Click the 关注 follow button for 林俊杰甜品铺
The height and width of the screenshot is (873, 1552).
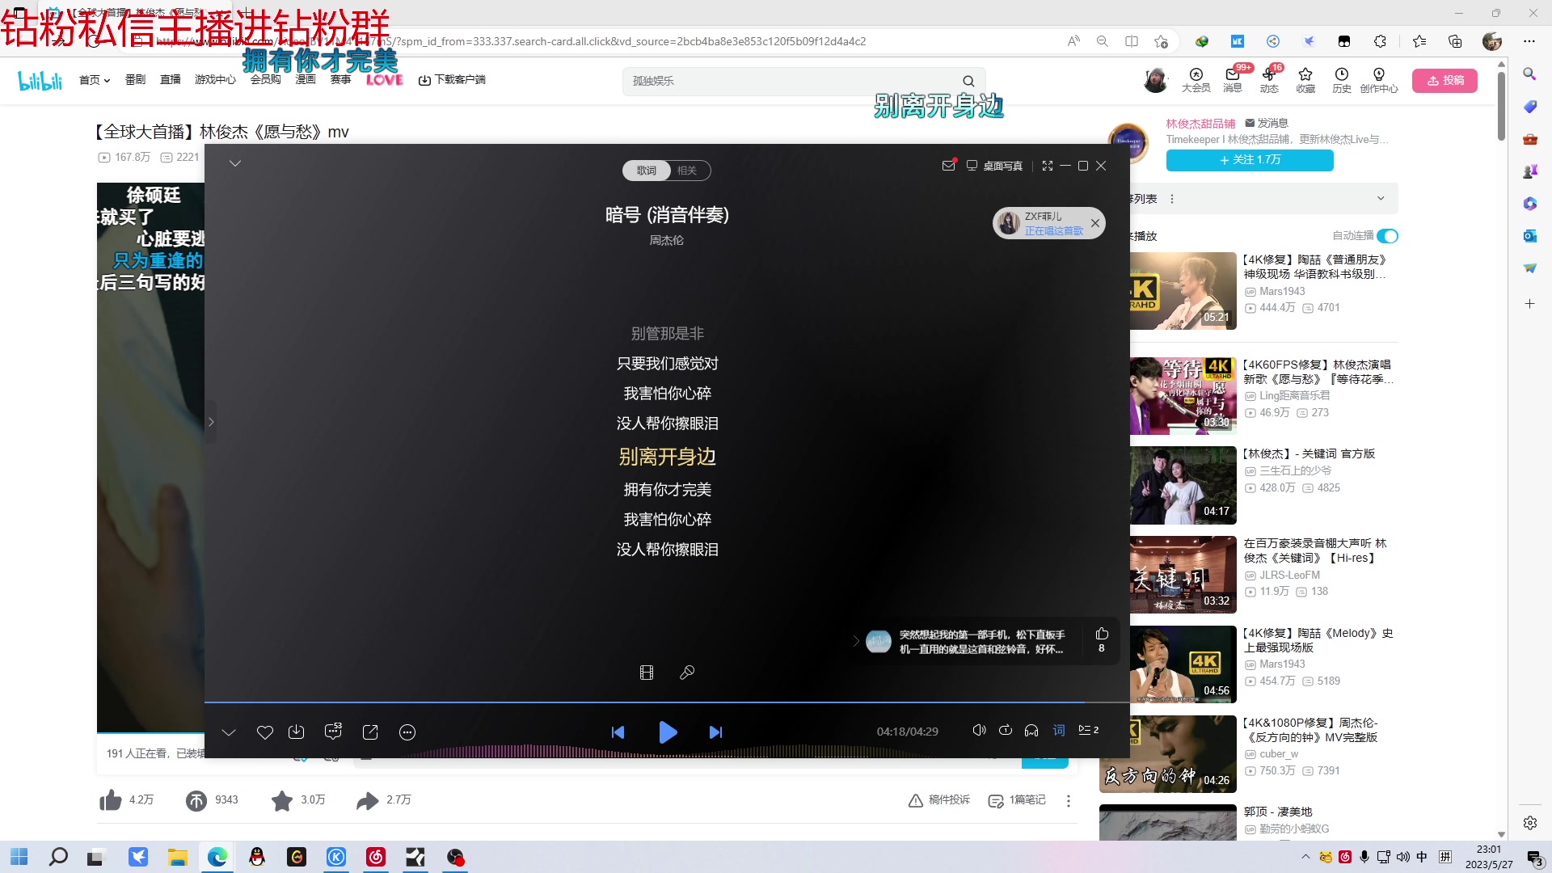1249,160
